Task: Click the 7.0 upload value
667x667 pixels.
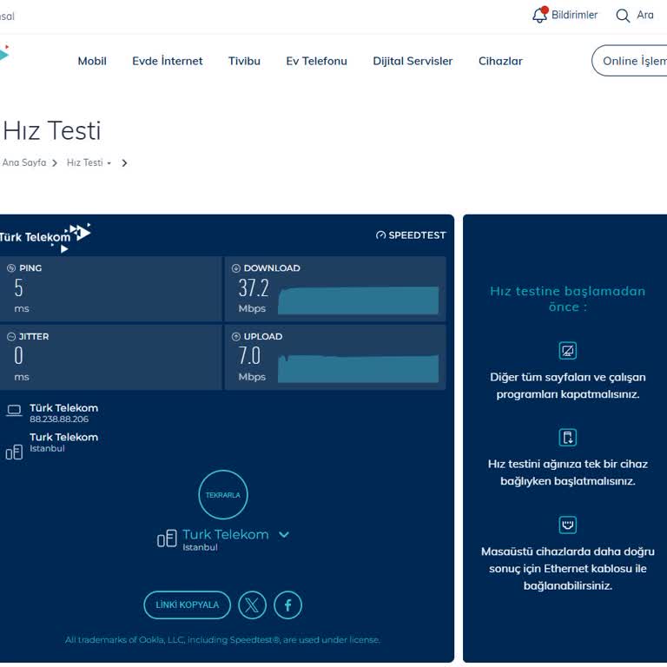Action: [x=249, y=356]
